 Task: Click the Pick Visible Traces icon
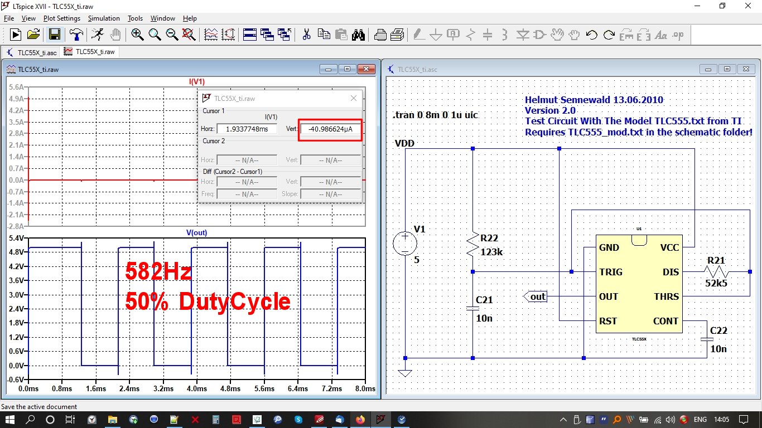click(211, 35)
